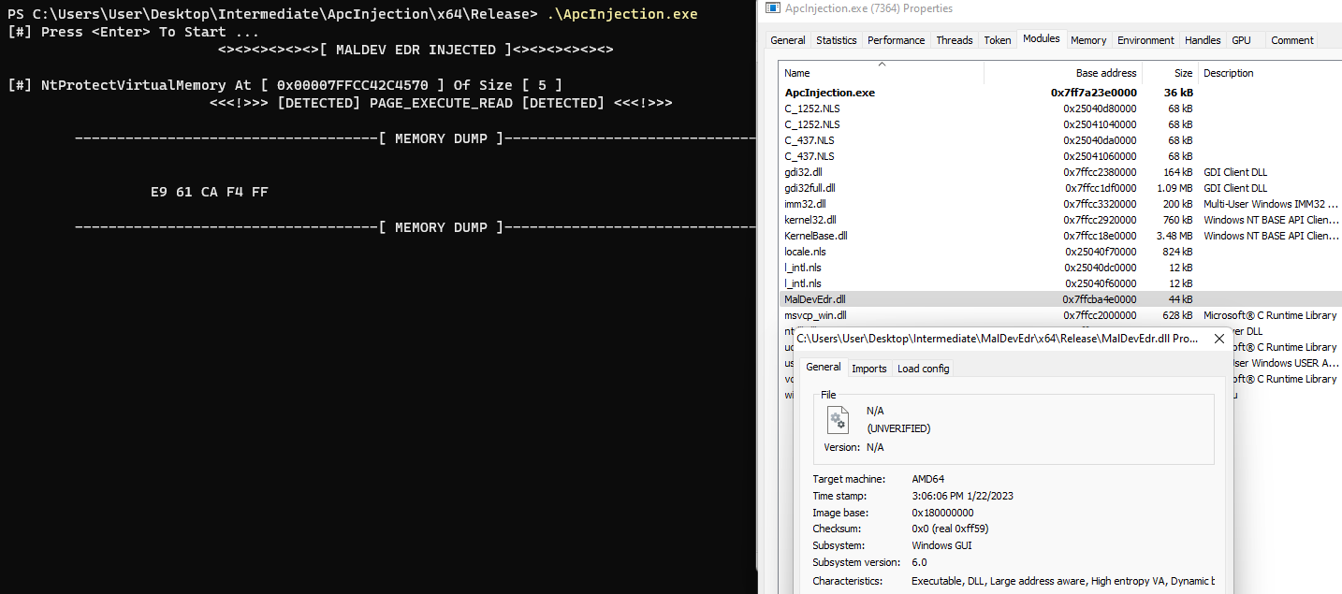The width and height of the screenshot is (1342, 594).
Task: Click the Statistics tab
Action: point(836,40)
